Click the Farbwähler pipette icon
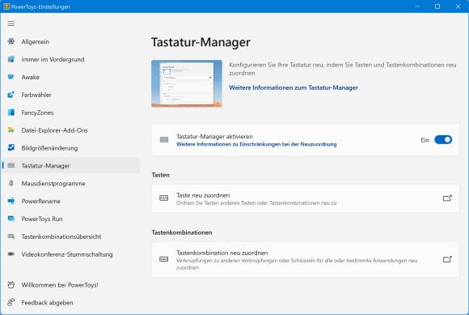 [x=11, y=95]
